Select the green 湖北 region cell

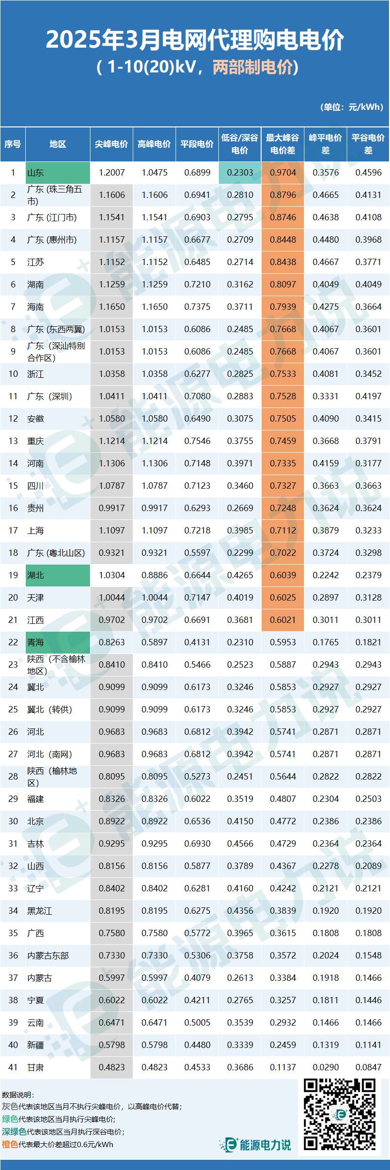coord(58,575)
